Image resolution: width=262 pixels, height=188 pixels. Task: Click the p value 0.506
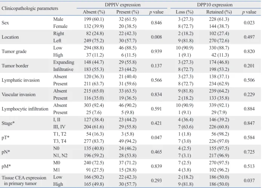pos(249,80)
